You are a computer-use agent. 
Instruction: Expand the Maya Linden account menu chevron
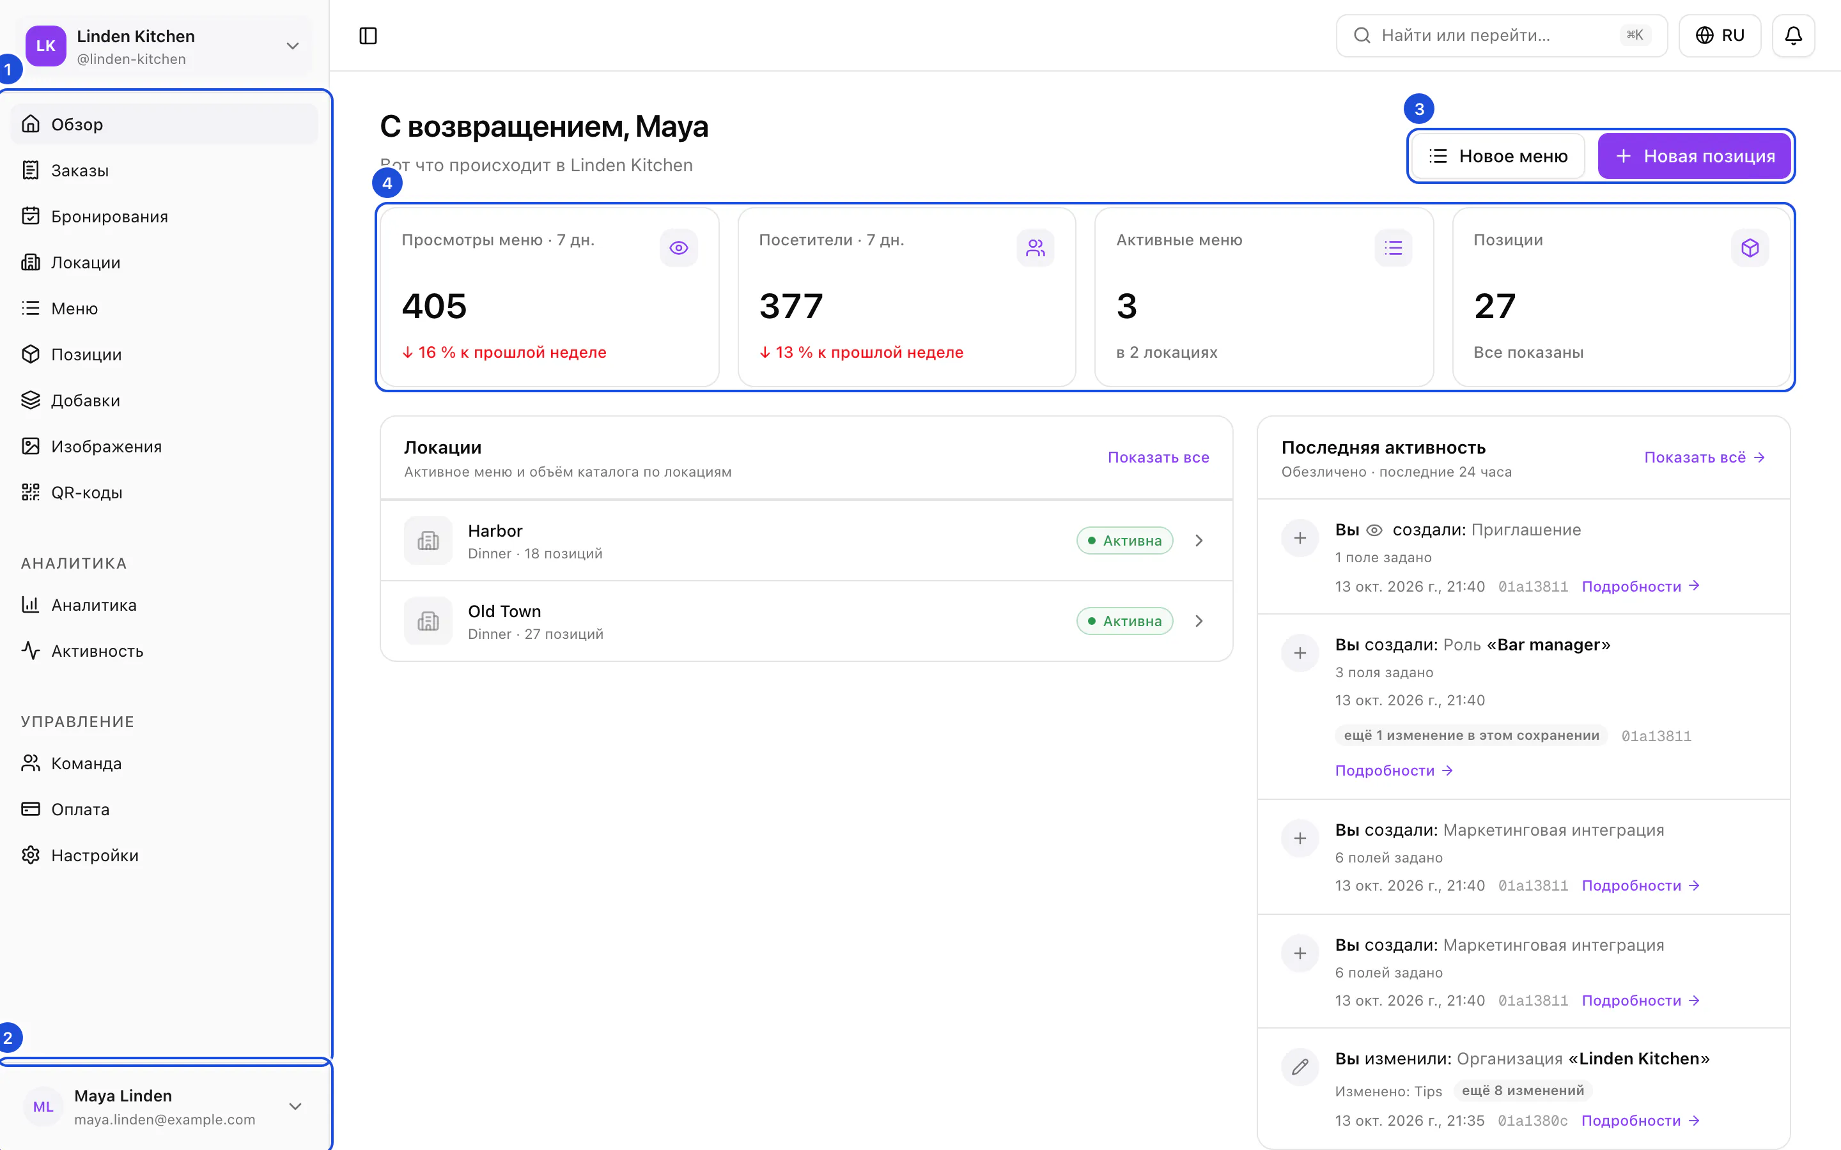click(295, 1107)
